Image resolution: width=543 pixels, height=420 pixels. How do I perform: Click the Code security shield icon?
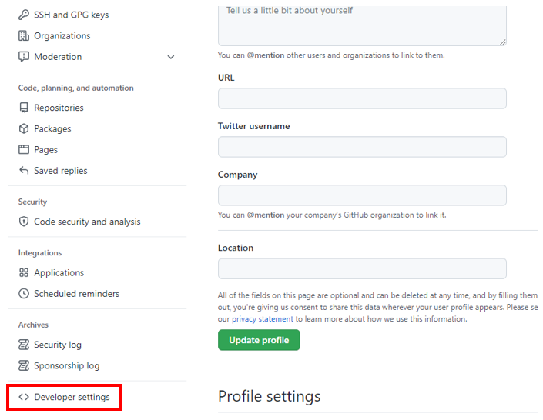(24, 222)
